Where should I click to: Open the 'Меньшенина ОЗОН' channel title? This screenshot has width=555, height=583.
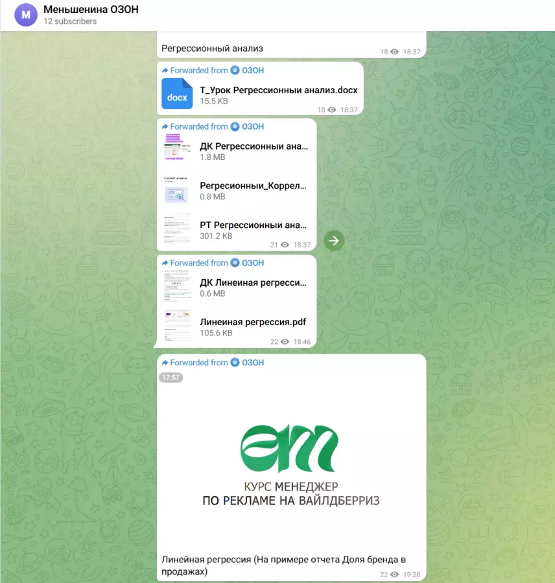click(91, 10)
